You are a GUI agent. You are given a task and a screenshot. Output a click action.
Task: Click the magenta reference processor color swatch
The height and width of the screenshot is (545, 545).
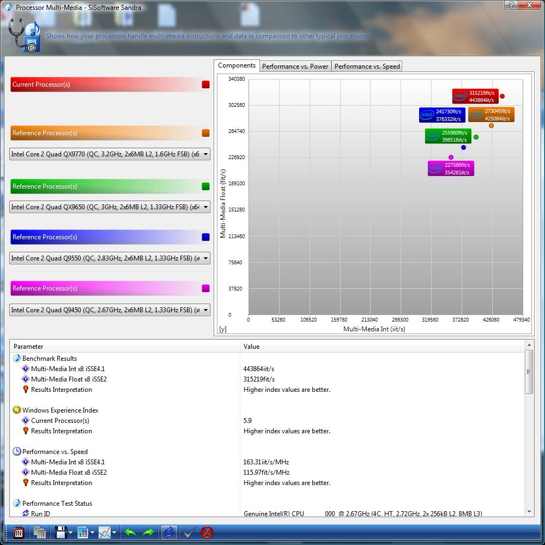tap(206, 288)
